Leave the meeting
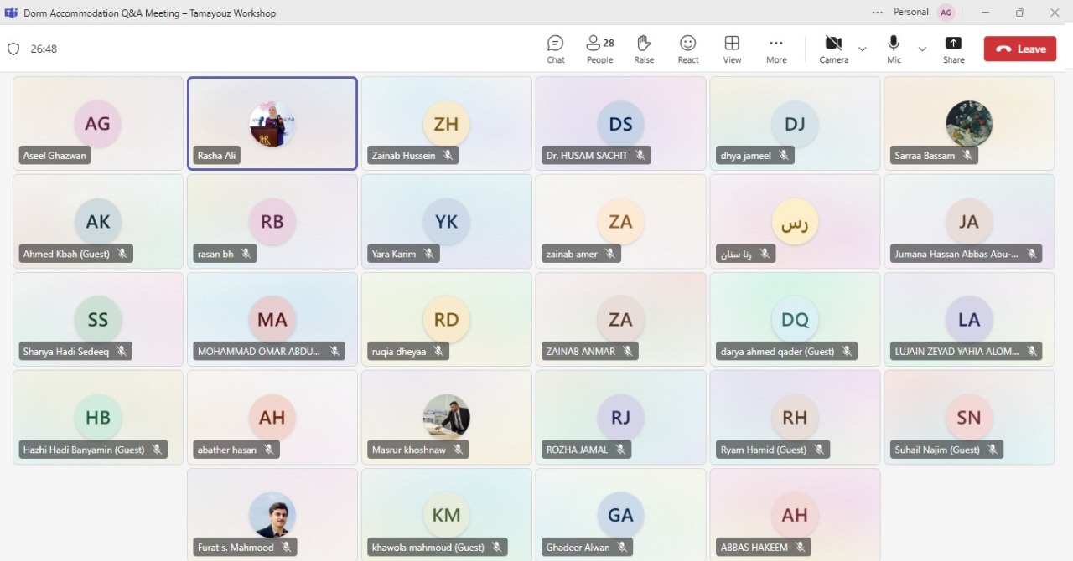 (1019, 49)
